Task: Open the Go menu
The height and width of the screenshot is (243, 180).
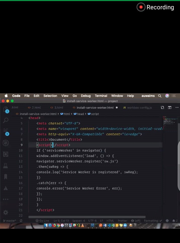Action: [x=75, y=96]
